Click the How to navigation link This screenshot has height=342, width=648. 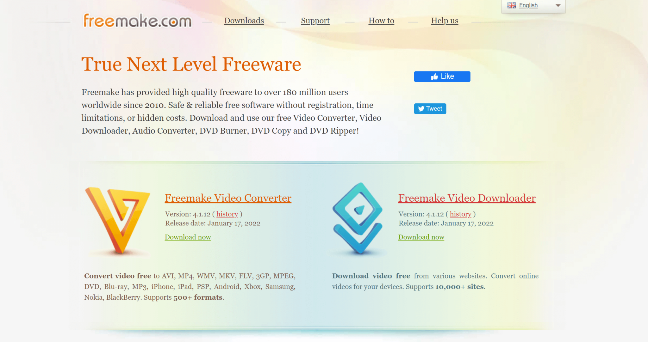pyautogui.click(x=381, y=20)
